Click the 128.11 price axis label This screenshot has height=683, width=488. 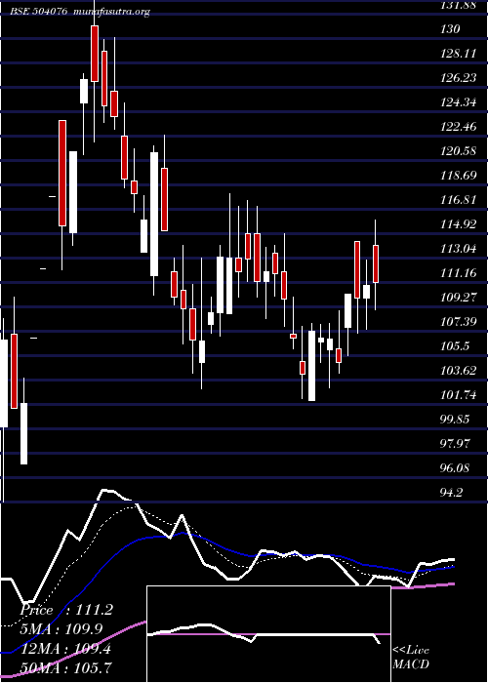457,54
